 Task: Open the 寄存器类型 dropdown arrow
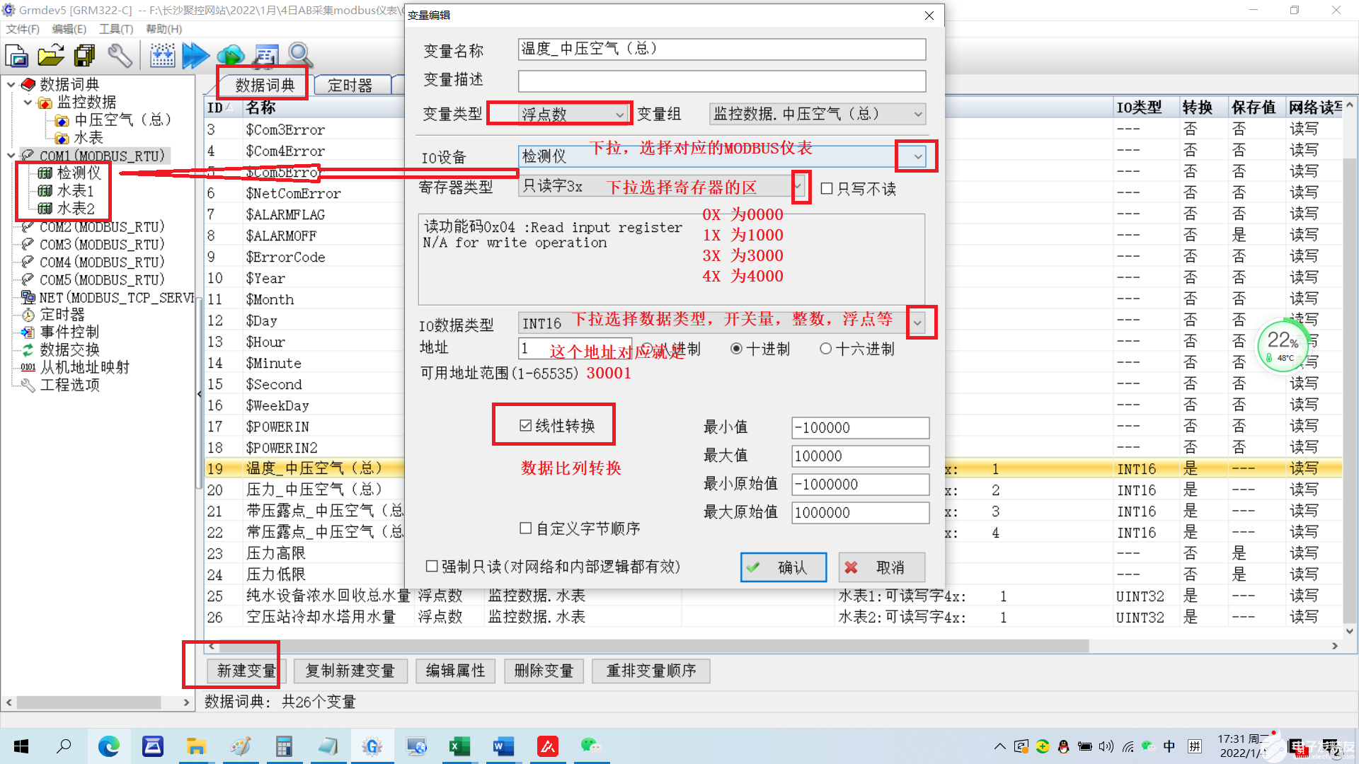798,187
